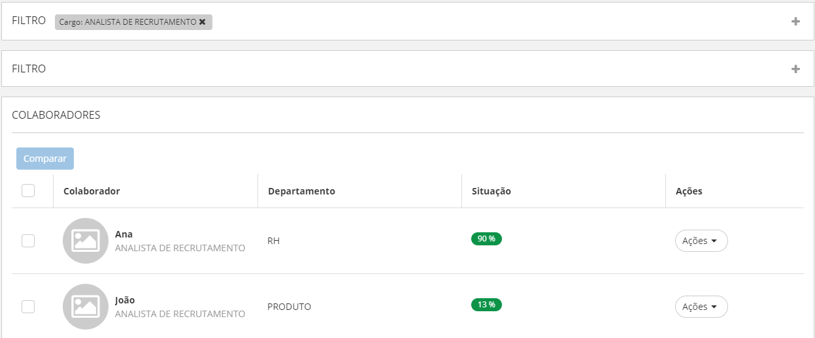
Task: Open the Ações dropdown for Ana
Action: coord(701,241)
